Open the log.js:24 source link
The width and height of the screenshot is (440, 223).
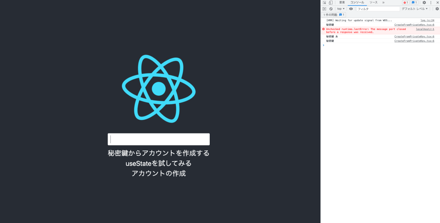tap(427, 20)
